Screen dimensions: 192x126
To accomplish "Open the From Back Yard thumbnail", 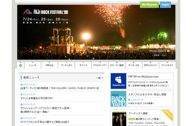I will coord(118,99).
